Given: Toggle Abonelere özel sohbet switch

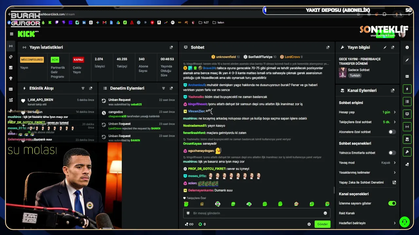Looking at the screenshot, I should click(x=392, y=132).
